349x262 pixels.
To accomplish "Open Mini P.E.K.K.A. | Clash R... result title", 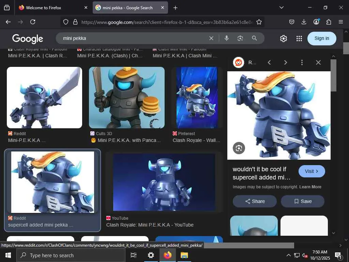I will click(x=37, y=56).
